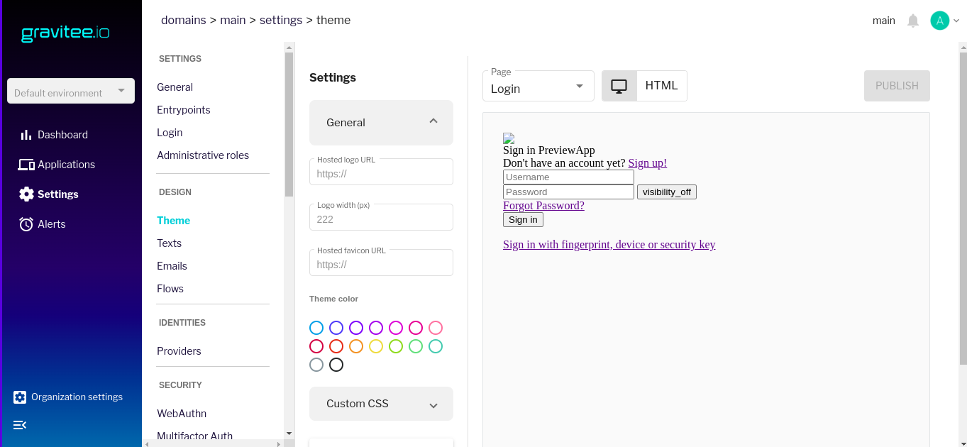
Task: Click the gravitee.io logo
Action: tap(65, 33)
